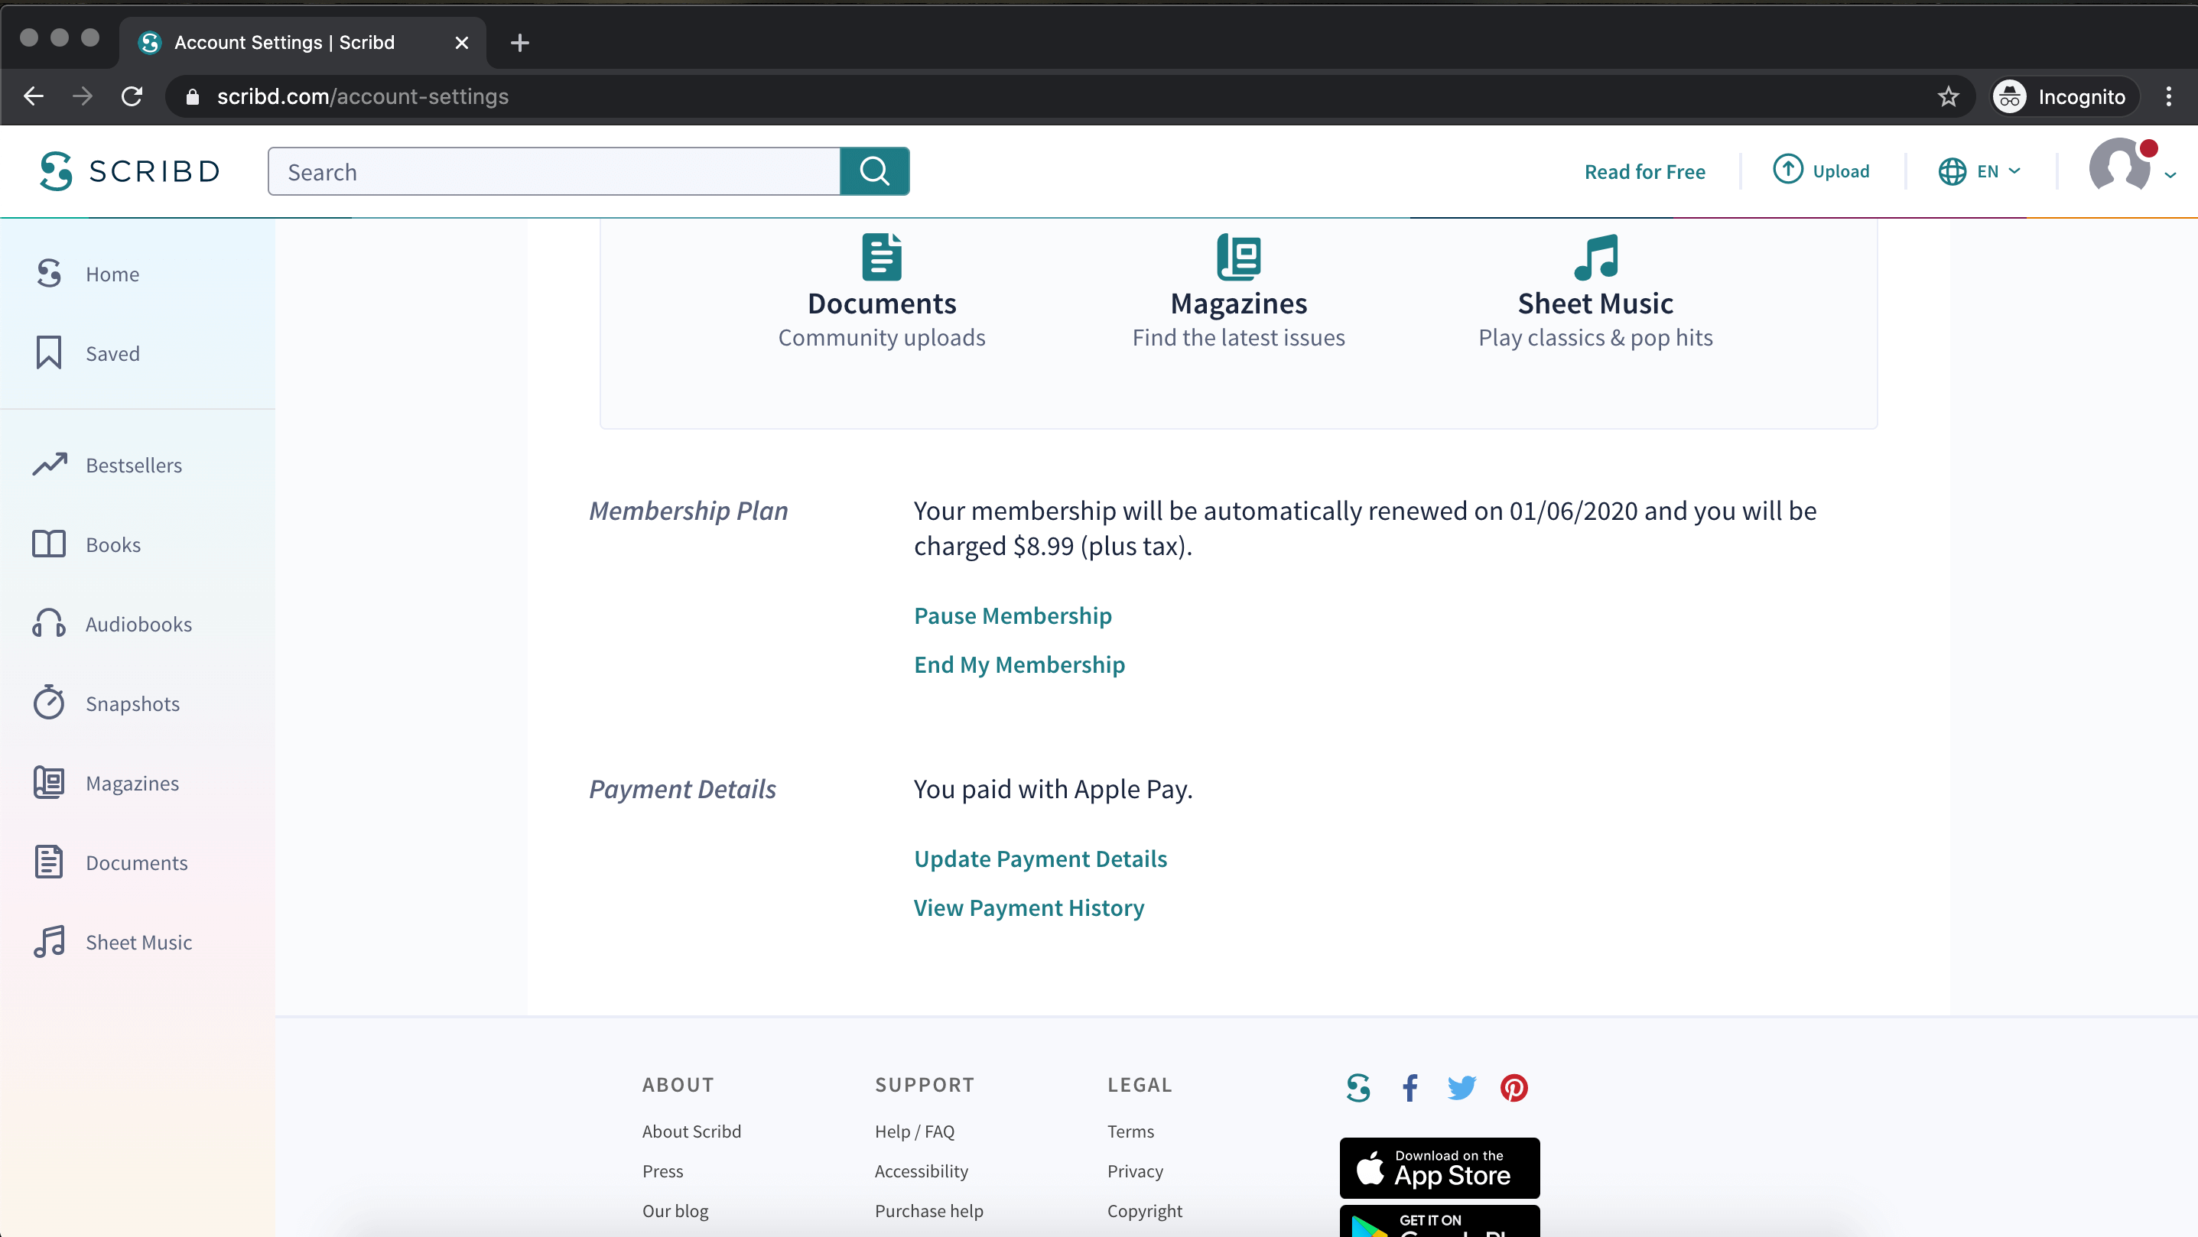The width and height of the screenshot is (2198, 1237).
Task: Click the End My Membership link
Action: tap(1019, 664)
